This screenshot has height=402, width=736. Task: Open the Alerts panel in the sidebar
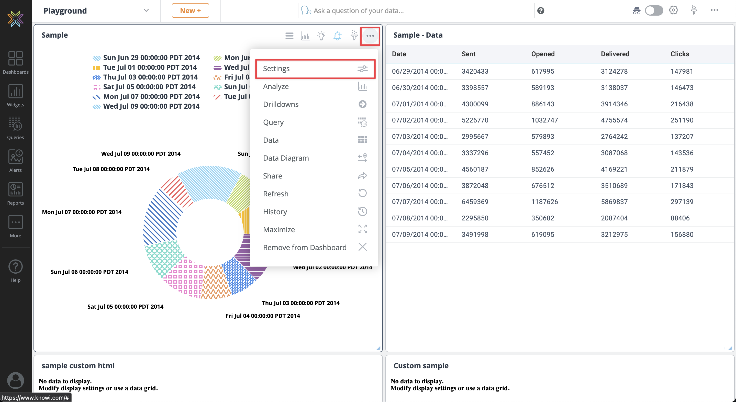point(15,161)
